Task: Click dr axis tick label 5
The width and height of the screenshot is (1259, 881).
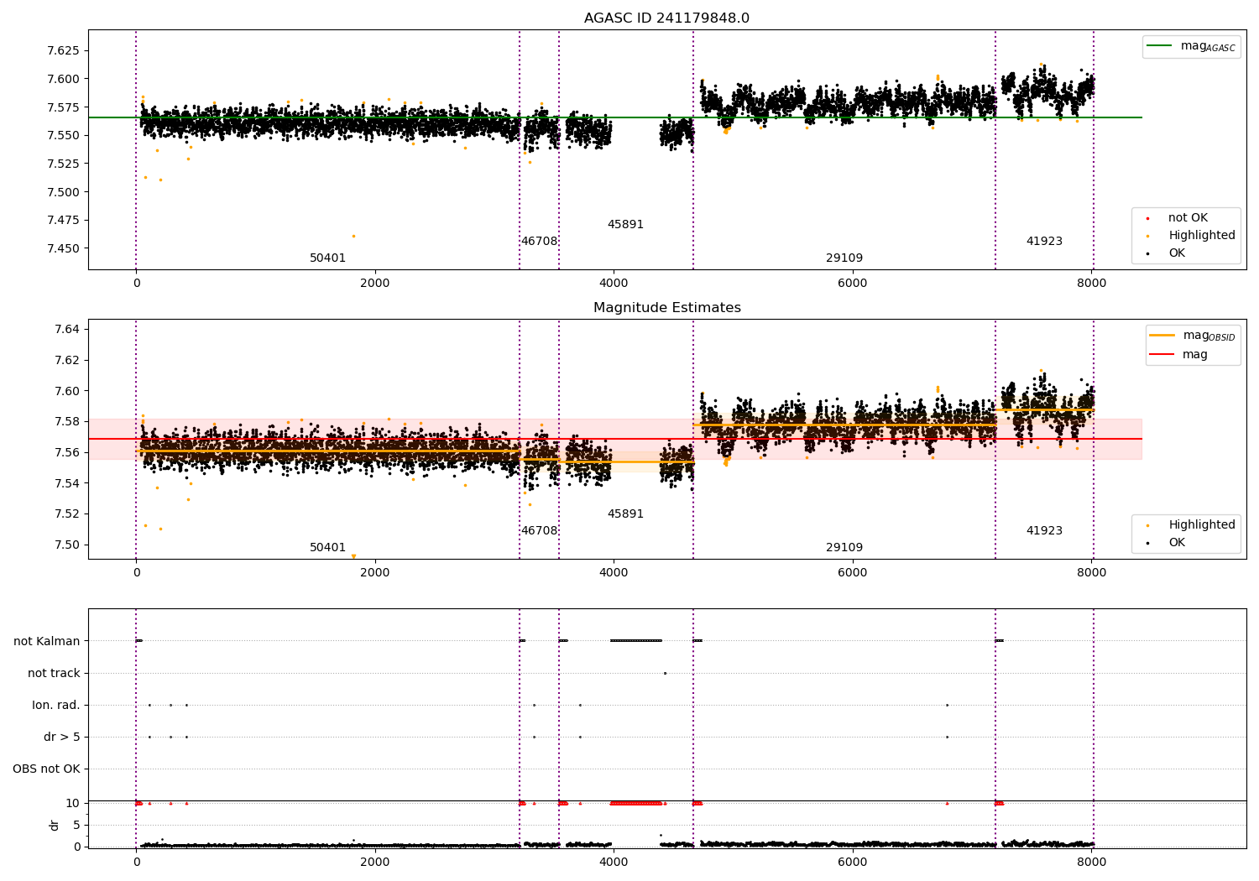Action: (x=76, y=826)
